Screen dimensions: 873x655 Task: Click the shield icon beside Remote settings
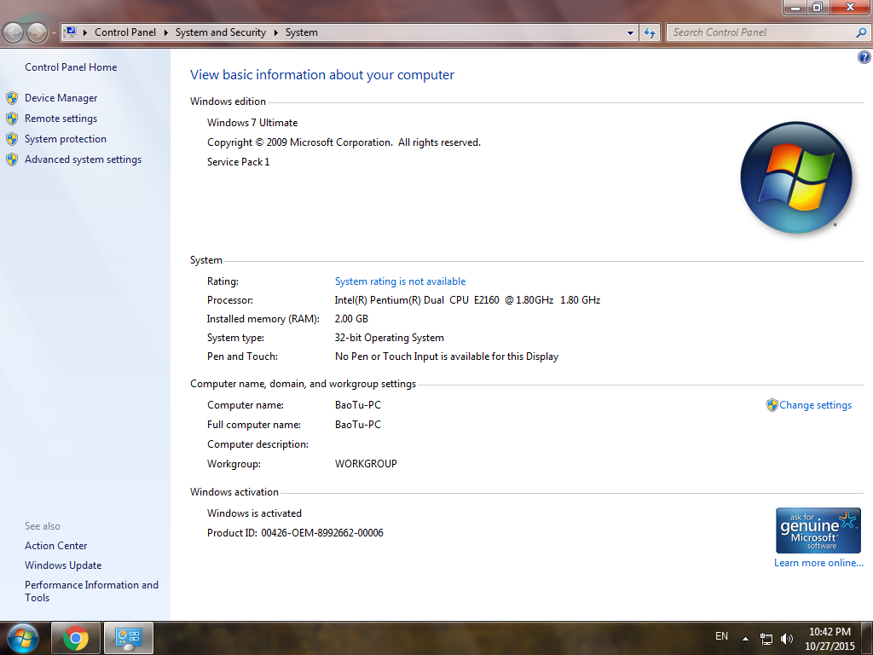coord(12,119)
